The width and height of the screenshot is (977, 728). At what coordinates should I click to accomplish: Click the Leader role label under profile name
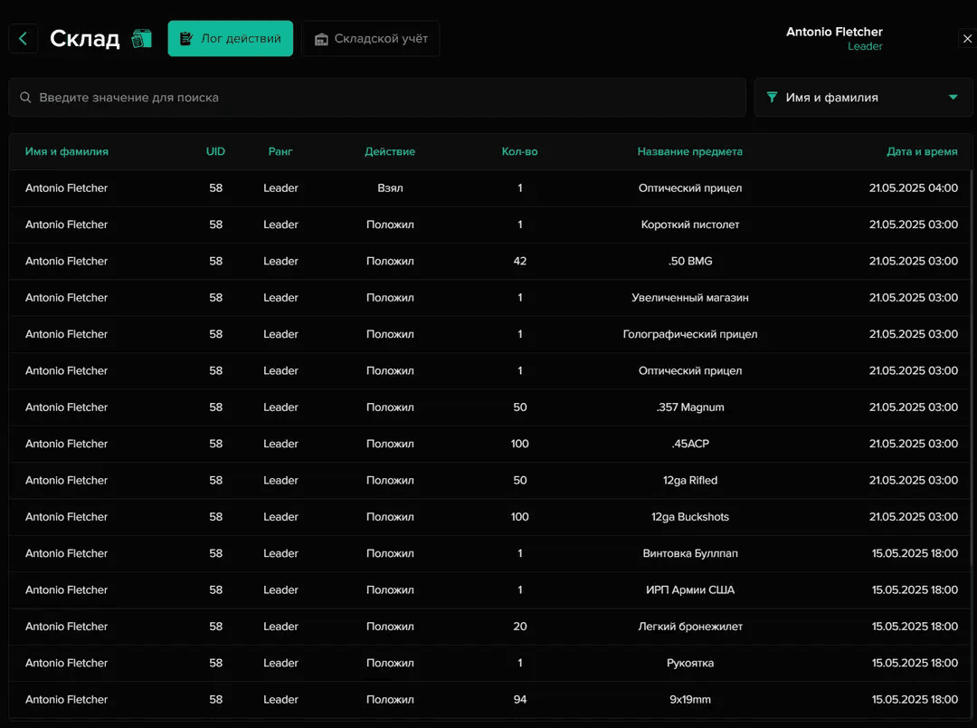865,46
